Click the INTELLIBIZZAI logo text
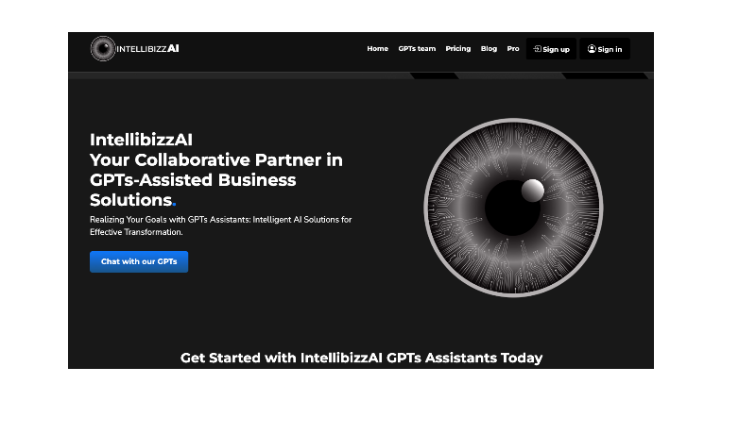756x434 pixels. click(x=147, y=49)
